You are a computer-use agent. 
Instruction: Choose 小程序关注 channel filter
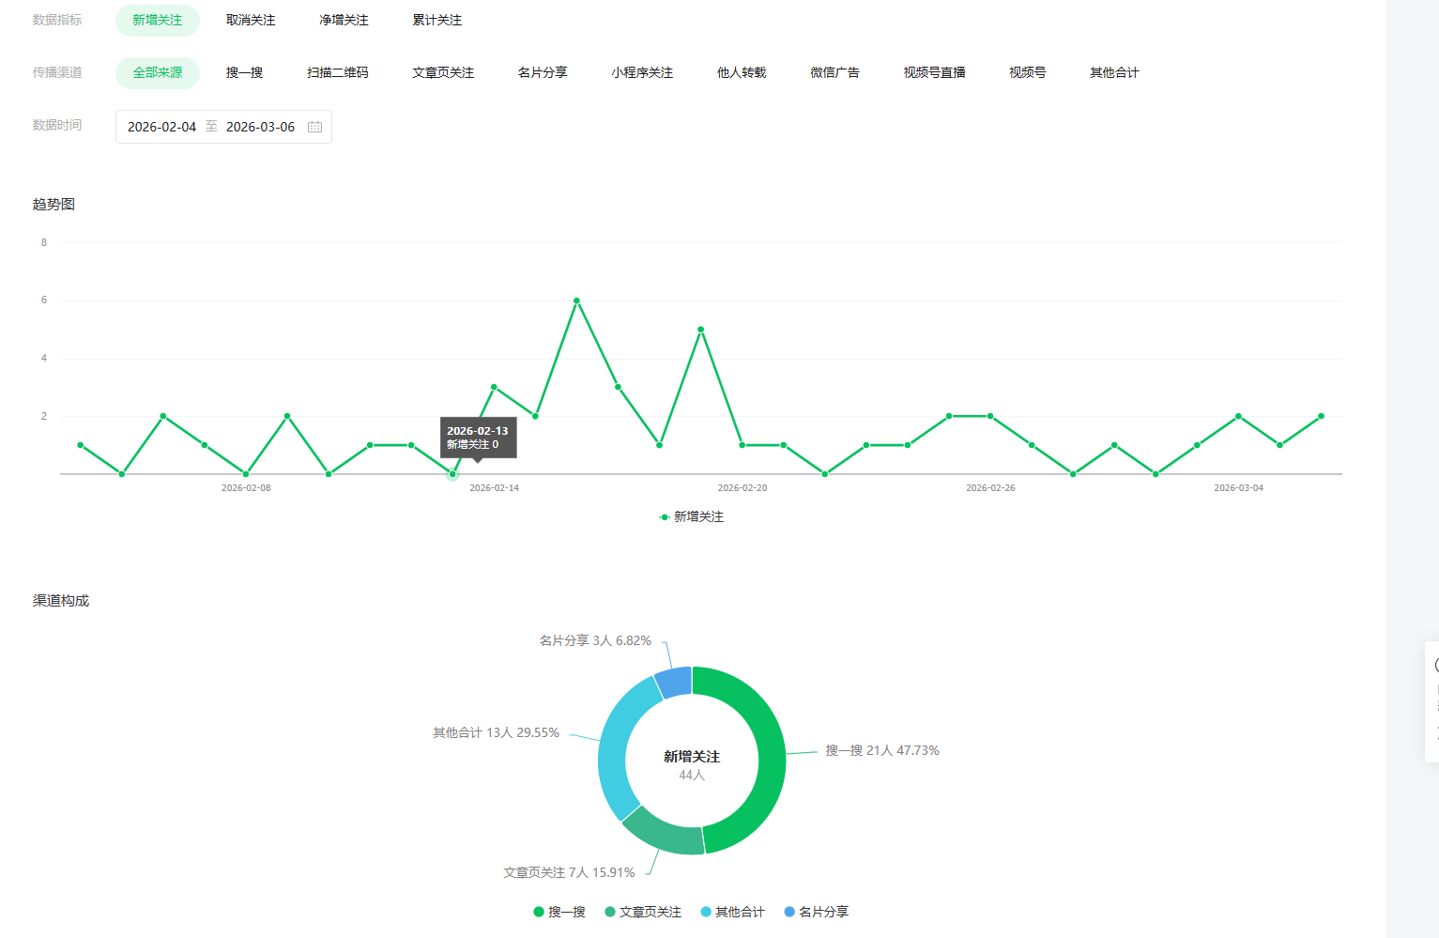pyautogui.click(x=642, y=72)
